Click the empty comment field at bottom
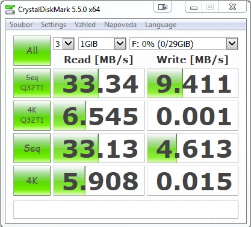Screen dimensions: 251x227 pos(126,210)
